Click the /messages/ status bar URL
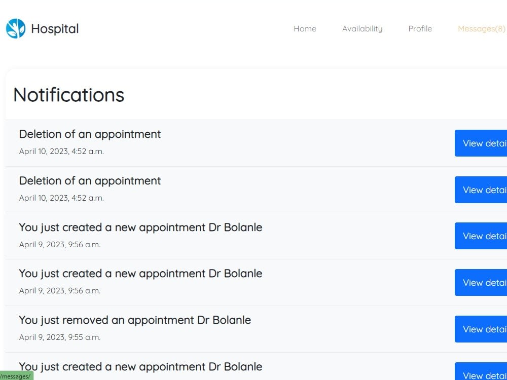Viewport: 507px width, 380px height. click(15, 376)
